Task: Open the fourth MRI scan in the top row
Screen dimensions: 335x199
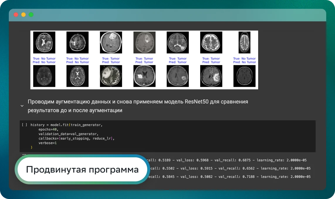Action: coord(144,43)
